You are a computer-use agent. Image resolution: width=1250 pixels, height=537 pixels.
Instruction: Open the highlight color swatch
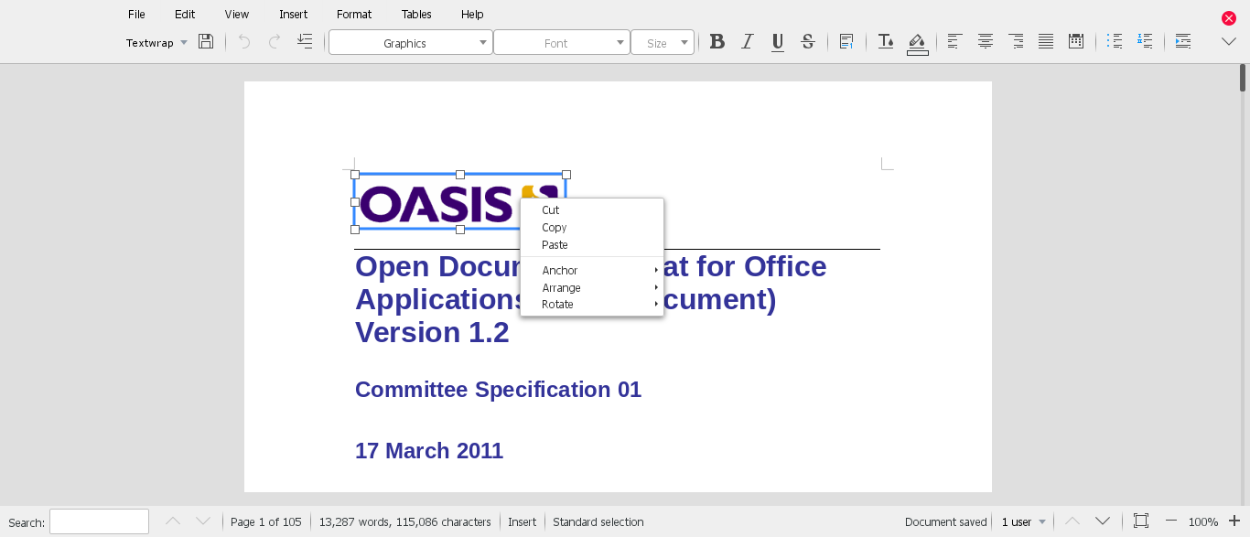(917, 43)
